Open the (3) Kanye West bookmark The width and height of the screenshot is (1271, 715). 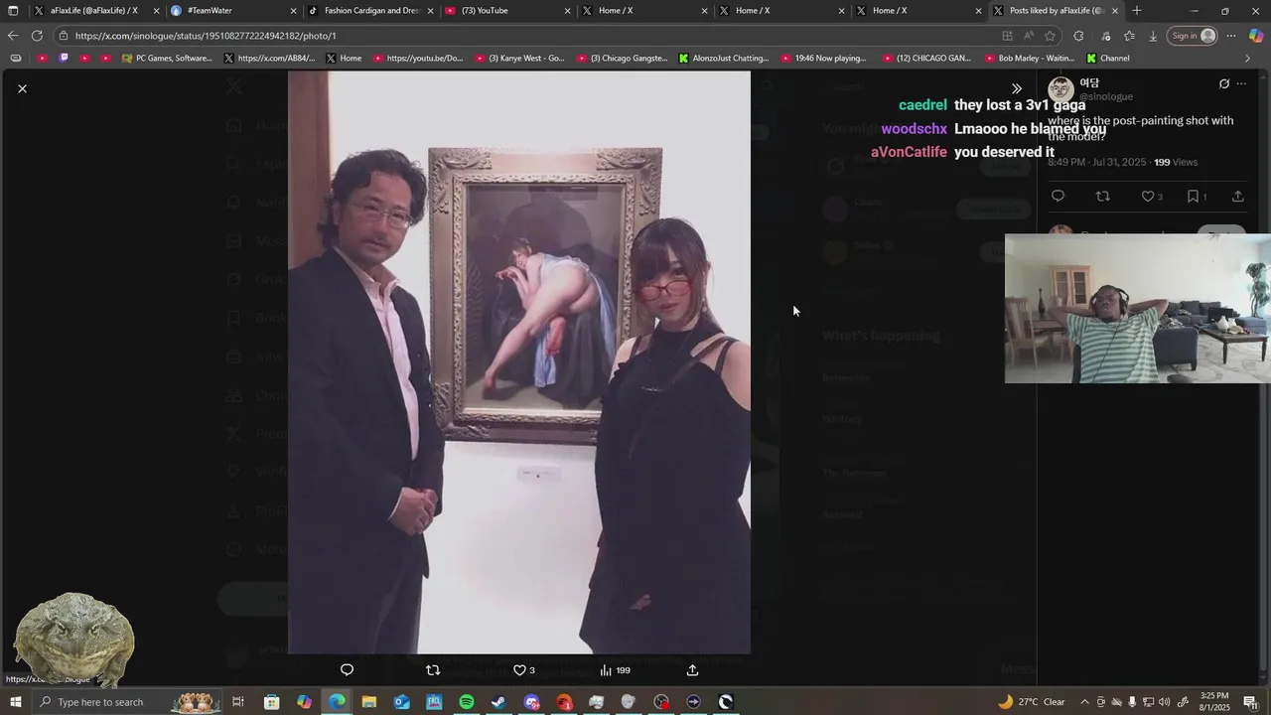tap(518, 59)
